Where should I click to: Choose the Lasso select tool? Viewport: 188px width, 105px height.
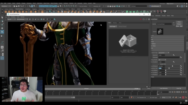tap(2, 21)
